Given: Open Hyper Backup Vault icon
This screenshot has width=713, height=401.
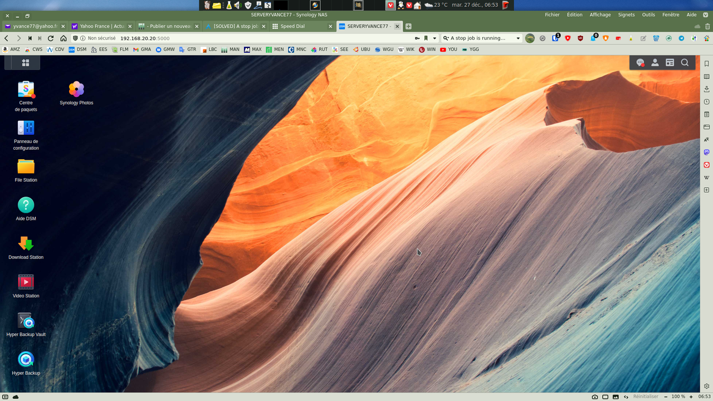Looking at the screenshot, I should click(26, 325).
